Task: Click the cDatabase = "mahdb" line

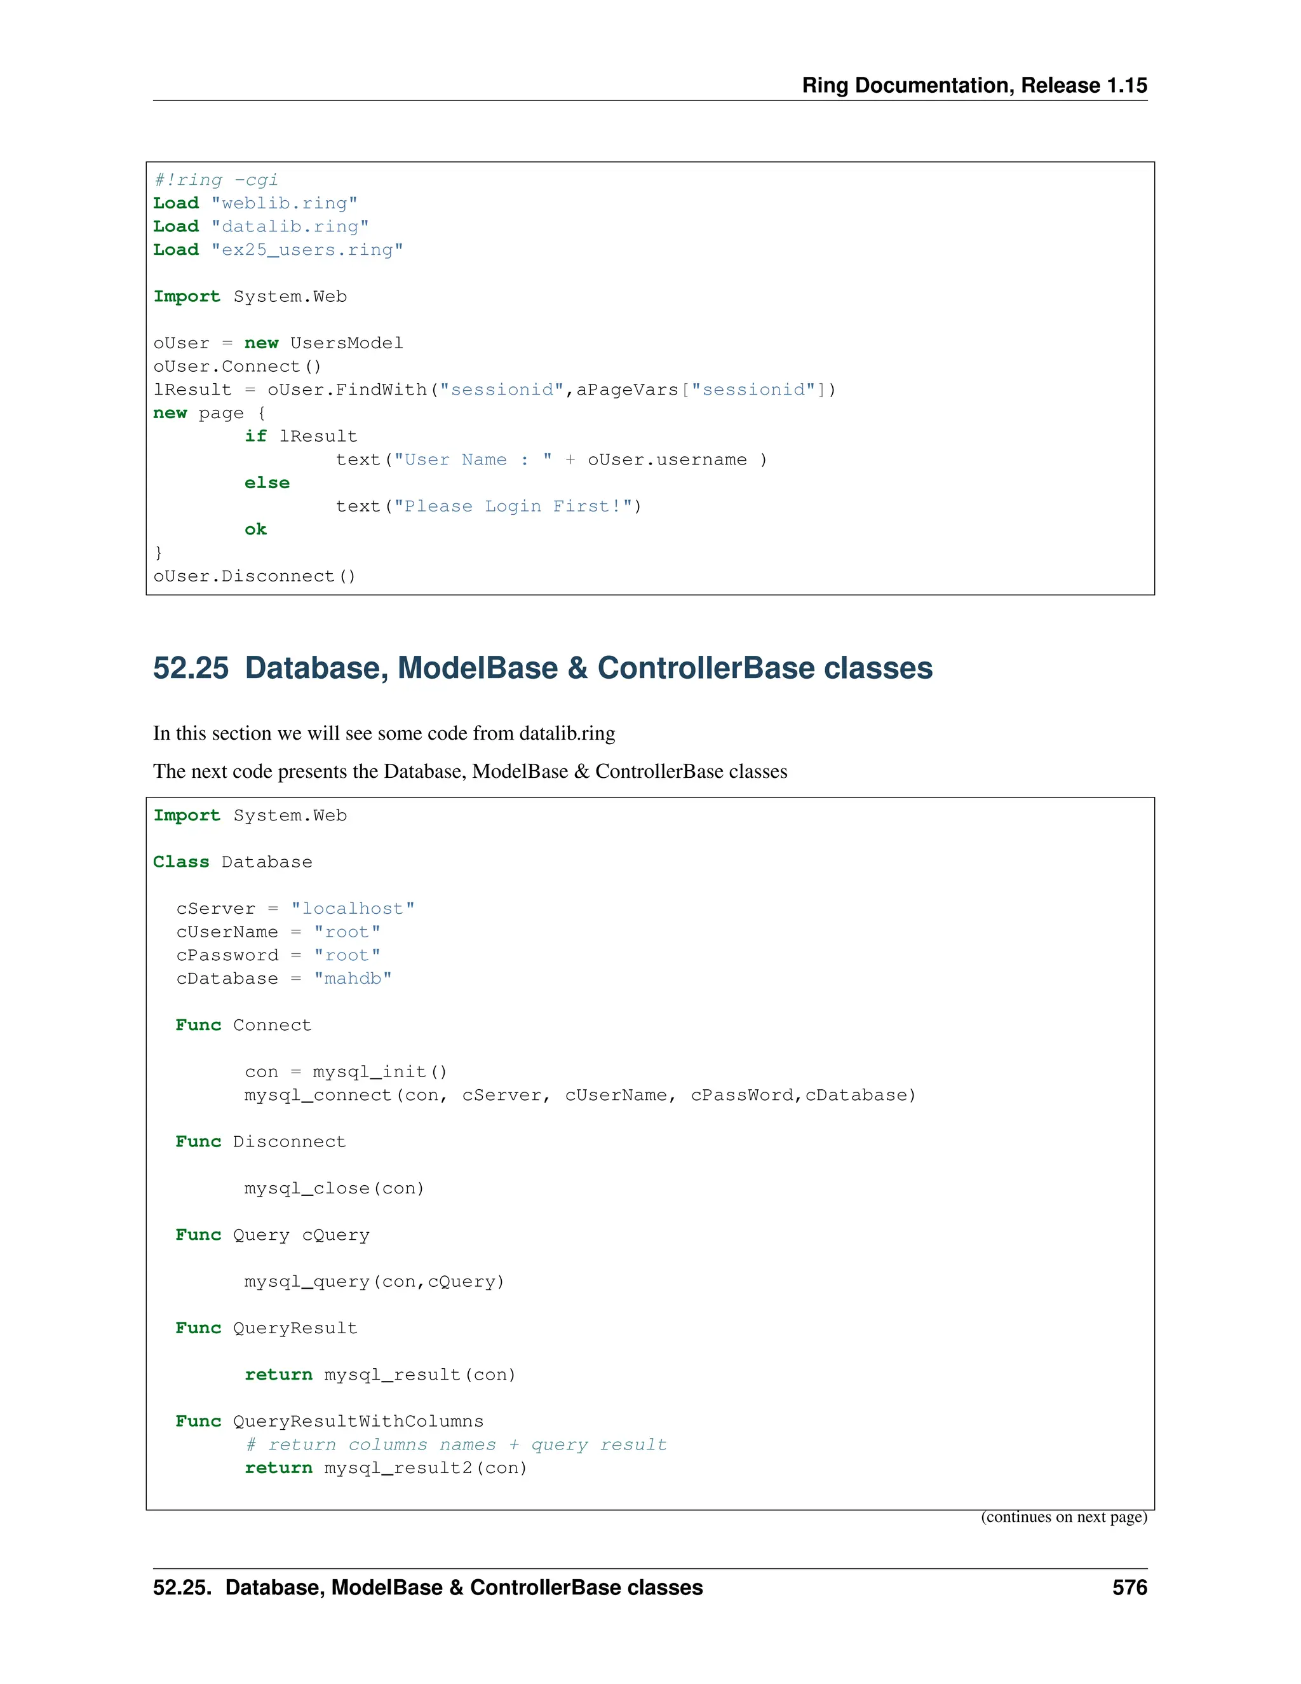Action: pos(283,979)
